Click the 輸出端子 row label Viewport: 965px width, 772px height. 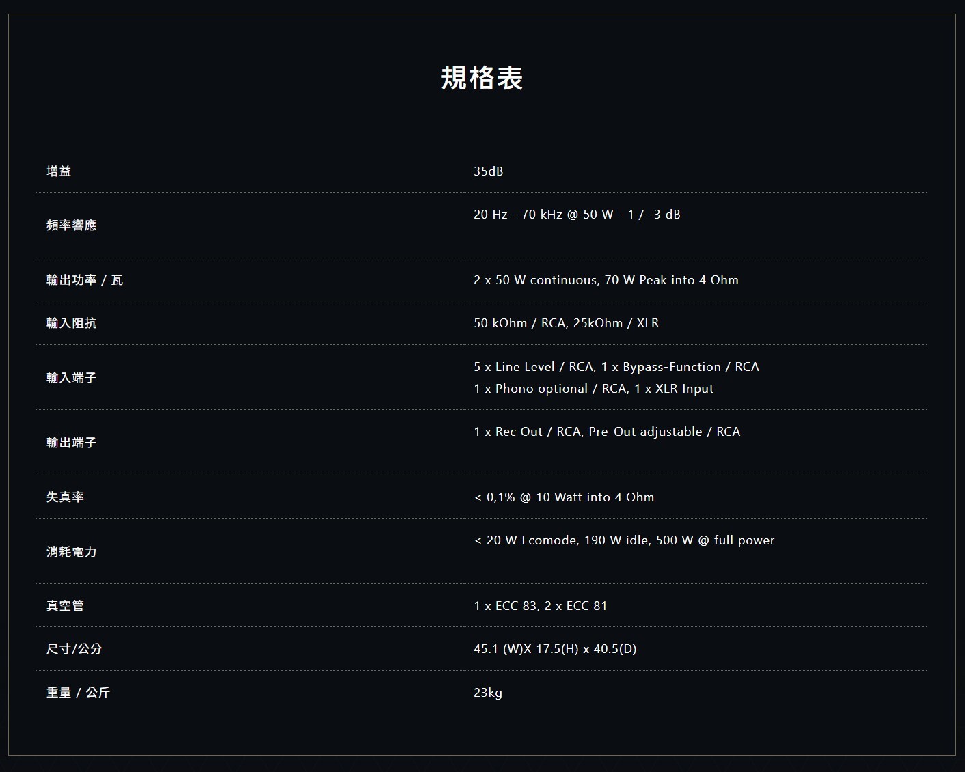[71, 443]
